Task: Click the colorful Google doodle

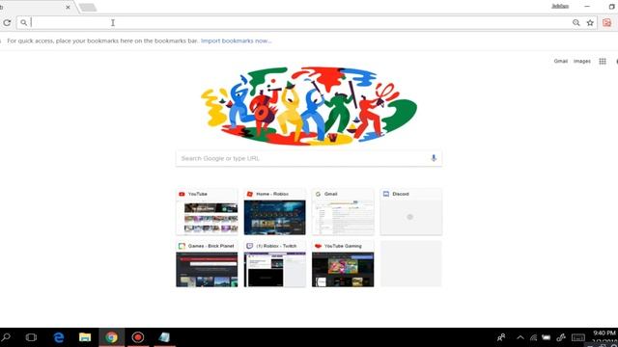Action: point(309,105)
